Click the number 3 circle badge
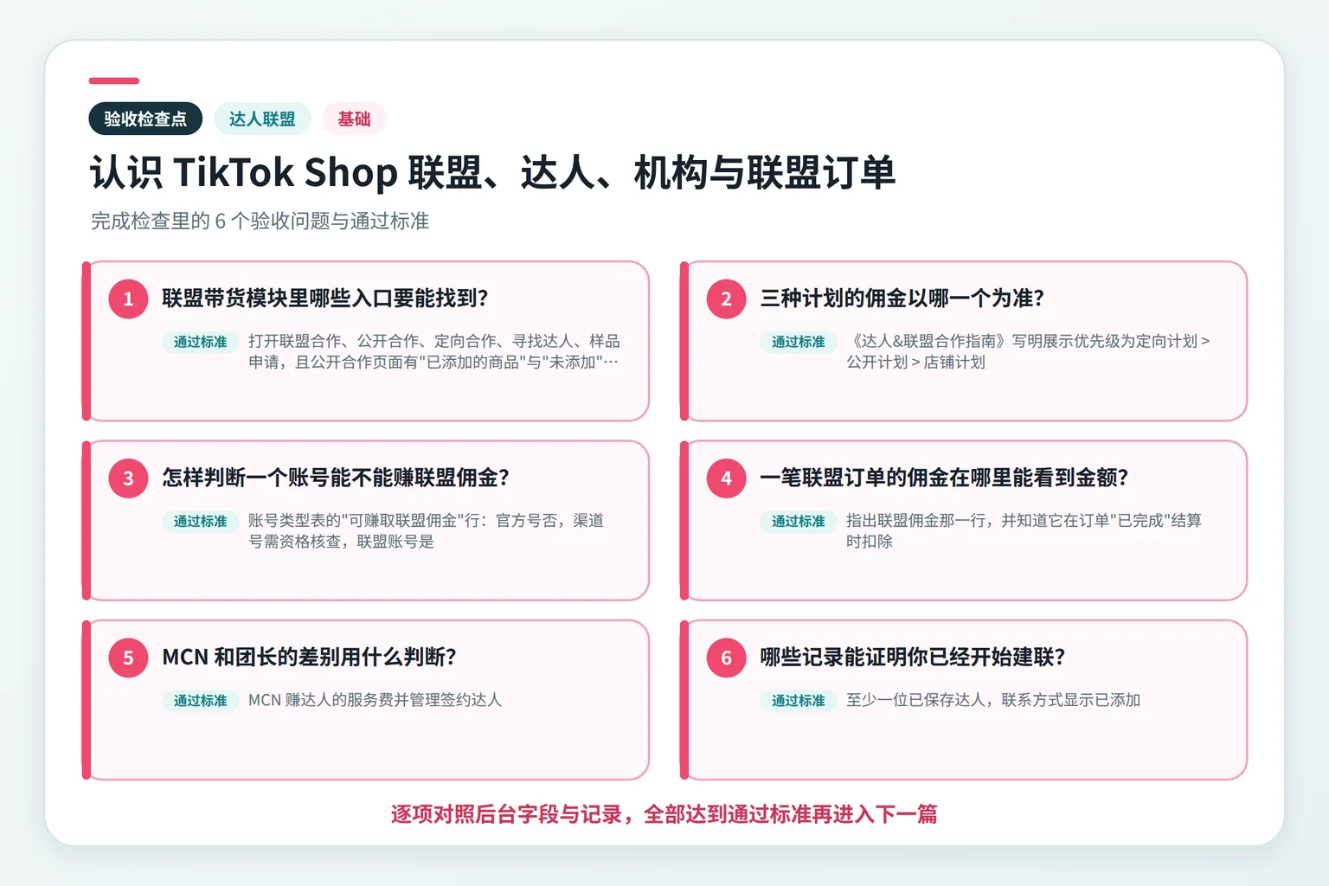This screenshot has width=1329, height=886. click(x=128, y=478)
